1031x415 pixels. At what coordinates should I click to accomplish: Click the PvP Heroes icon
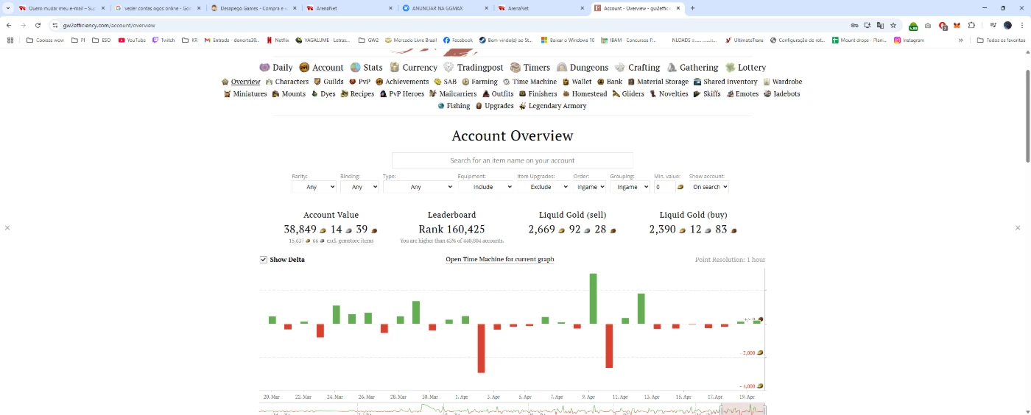(x=383, y=93)
